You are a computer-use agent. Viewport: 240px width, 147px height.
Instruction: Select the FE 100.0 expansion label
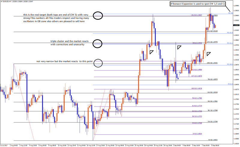pos(230,65)
